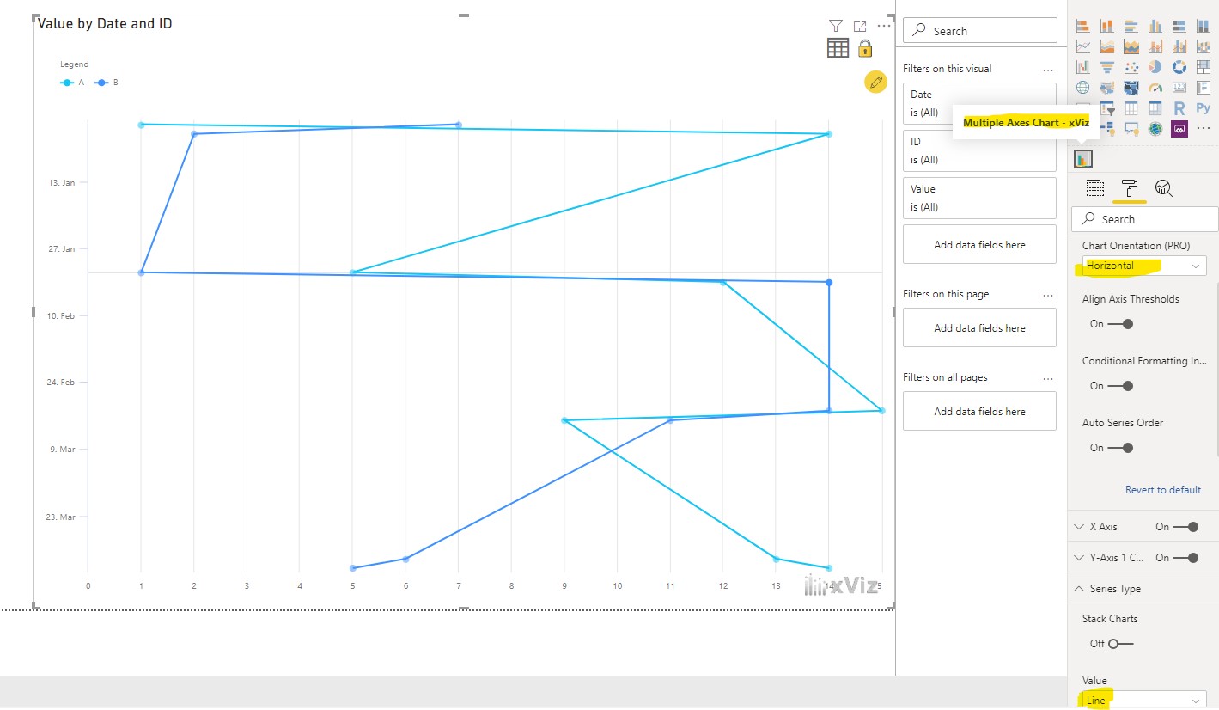Click the Filters pane search box
This screenshot has width=1219, height=710.
coord(980,30)
